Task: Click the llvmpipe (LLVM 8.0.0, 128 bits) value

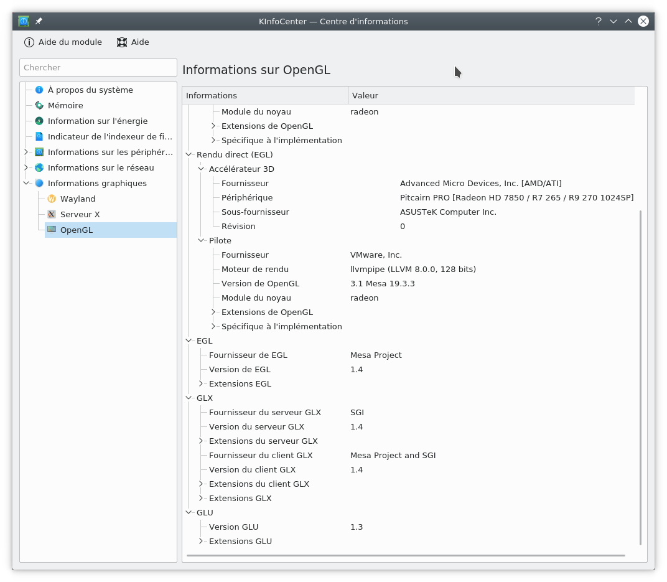Action: [x=413, y=270]
